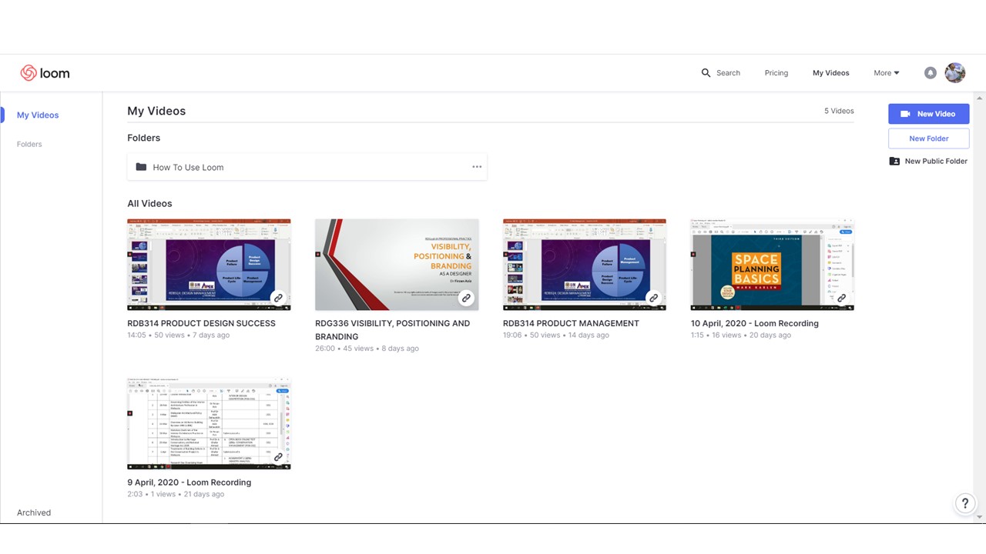Click '19:06 • 50 views • 14 days ago'
The height and width of the screenshot is (554, 986).
[x=556, y=335]
